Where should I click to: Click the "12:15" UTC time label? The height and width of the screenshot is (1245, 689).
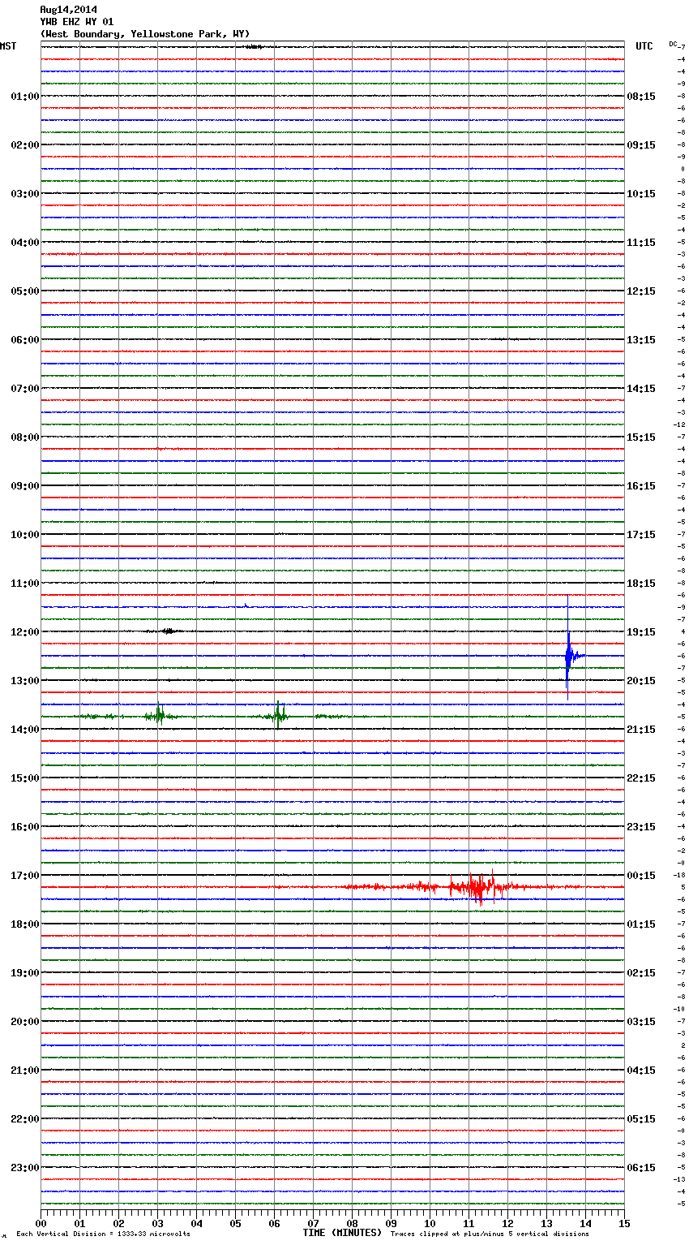641,291
